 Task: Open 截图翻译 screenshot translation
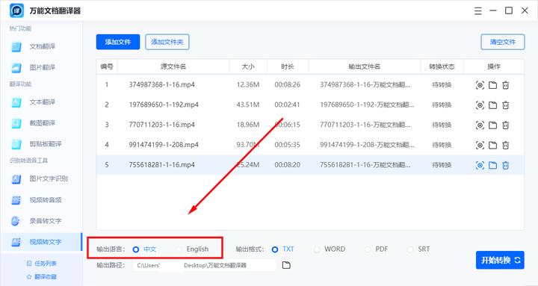click(42, 122)
